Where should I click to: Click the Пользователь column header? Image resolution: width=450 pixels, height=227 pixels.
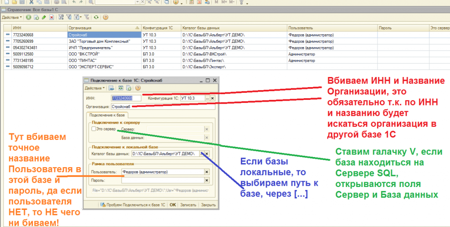[332, 28]
